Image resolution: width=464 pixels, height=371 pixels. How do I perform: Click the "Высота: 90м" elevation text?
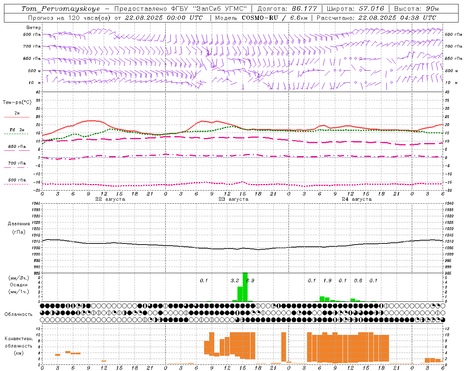[416, 9]
